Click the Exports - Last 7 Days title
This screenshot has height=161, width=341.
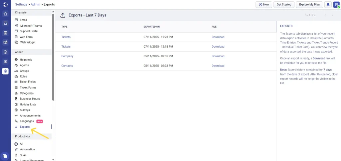pyautogui.click(x=88, y=15)
